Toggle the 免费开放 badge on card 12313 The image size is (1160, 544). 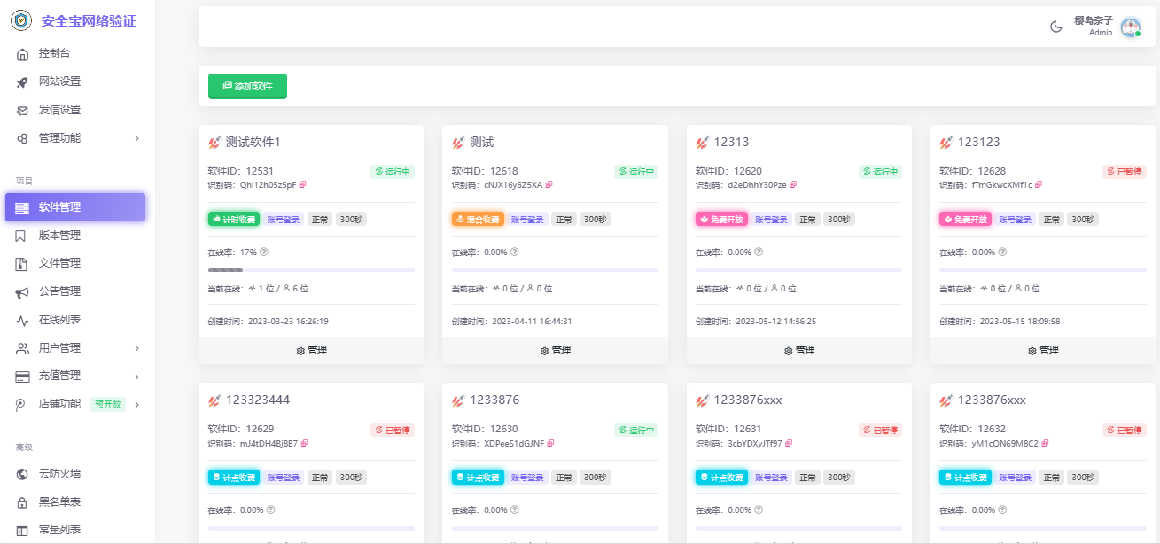coord(721,218)
